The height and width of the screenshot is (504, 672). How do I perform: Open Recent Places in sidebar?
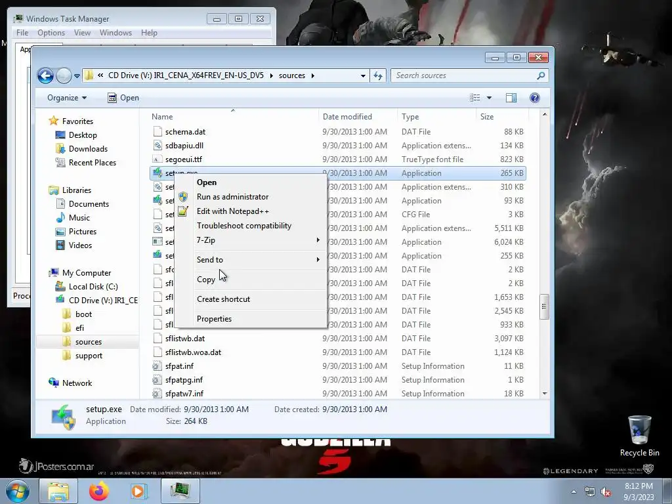tap(92, 163)
